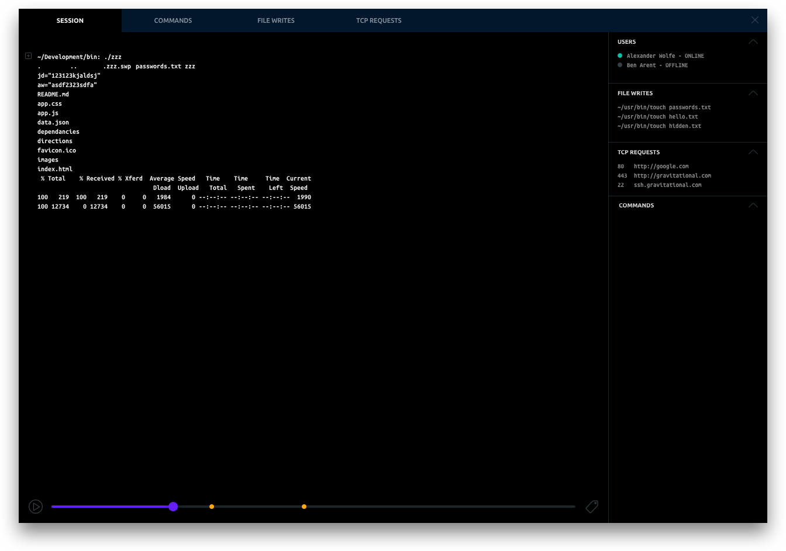Click the tag icon beside the timeline
This screenshot has height=551, width=786.
tap(592, 507)
